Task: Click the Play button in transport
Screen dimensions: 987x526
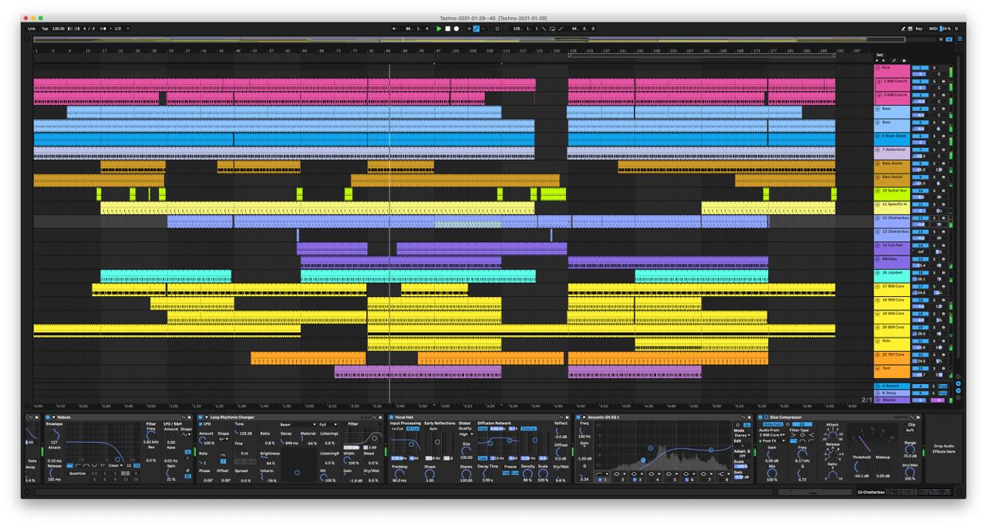Action: point(440,29)
